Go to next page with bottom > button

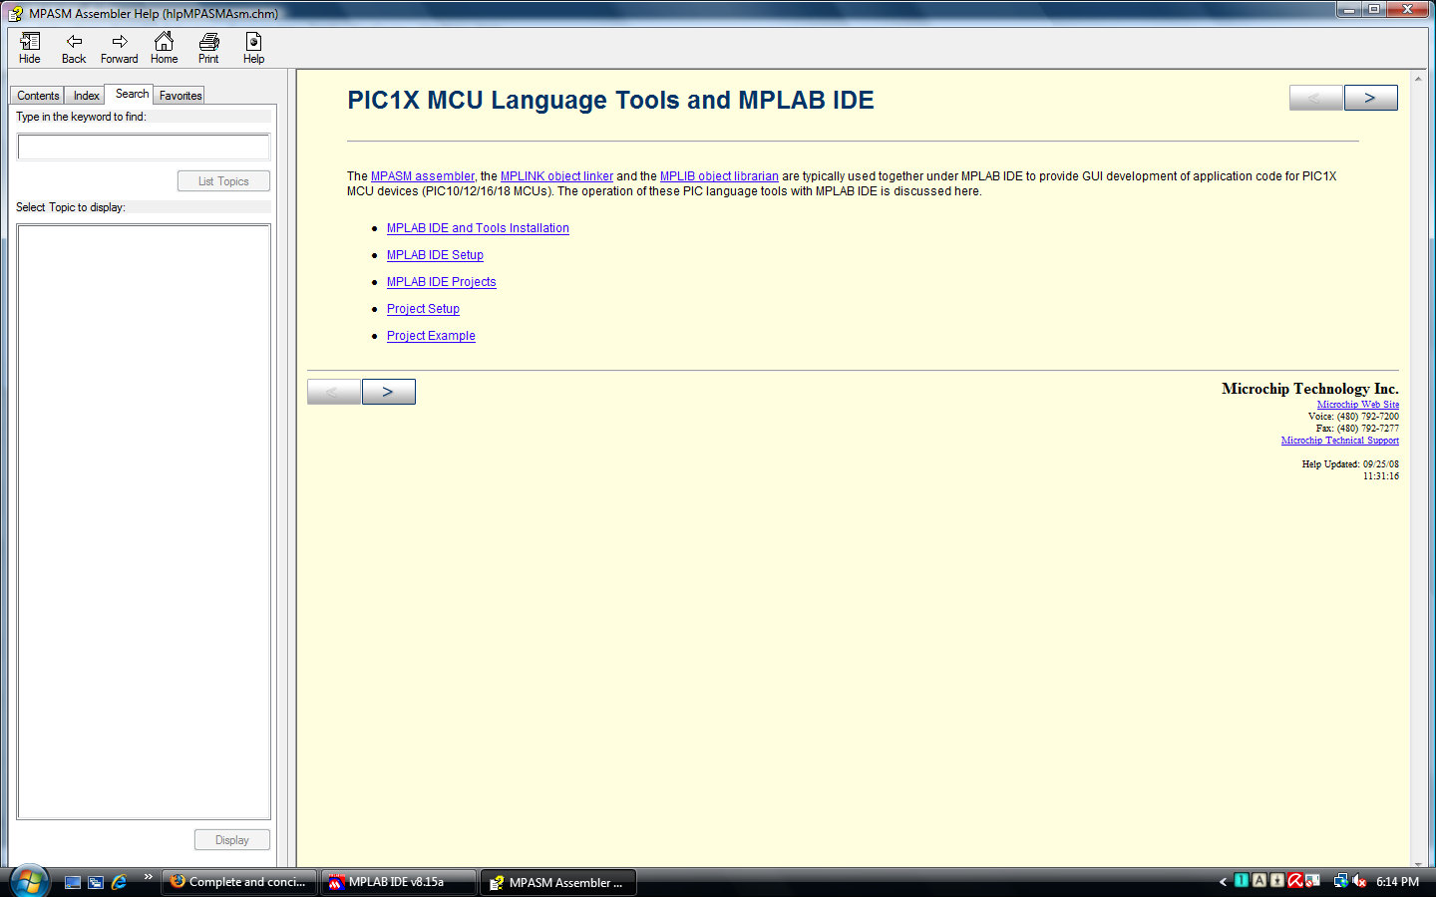pyautogui.click(x=388, y=392)
